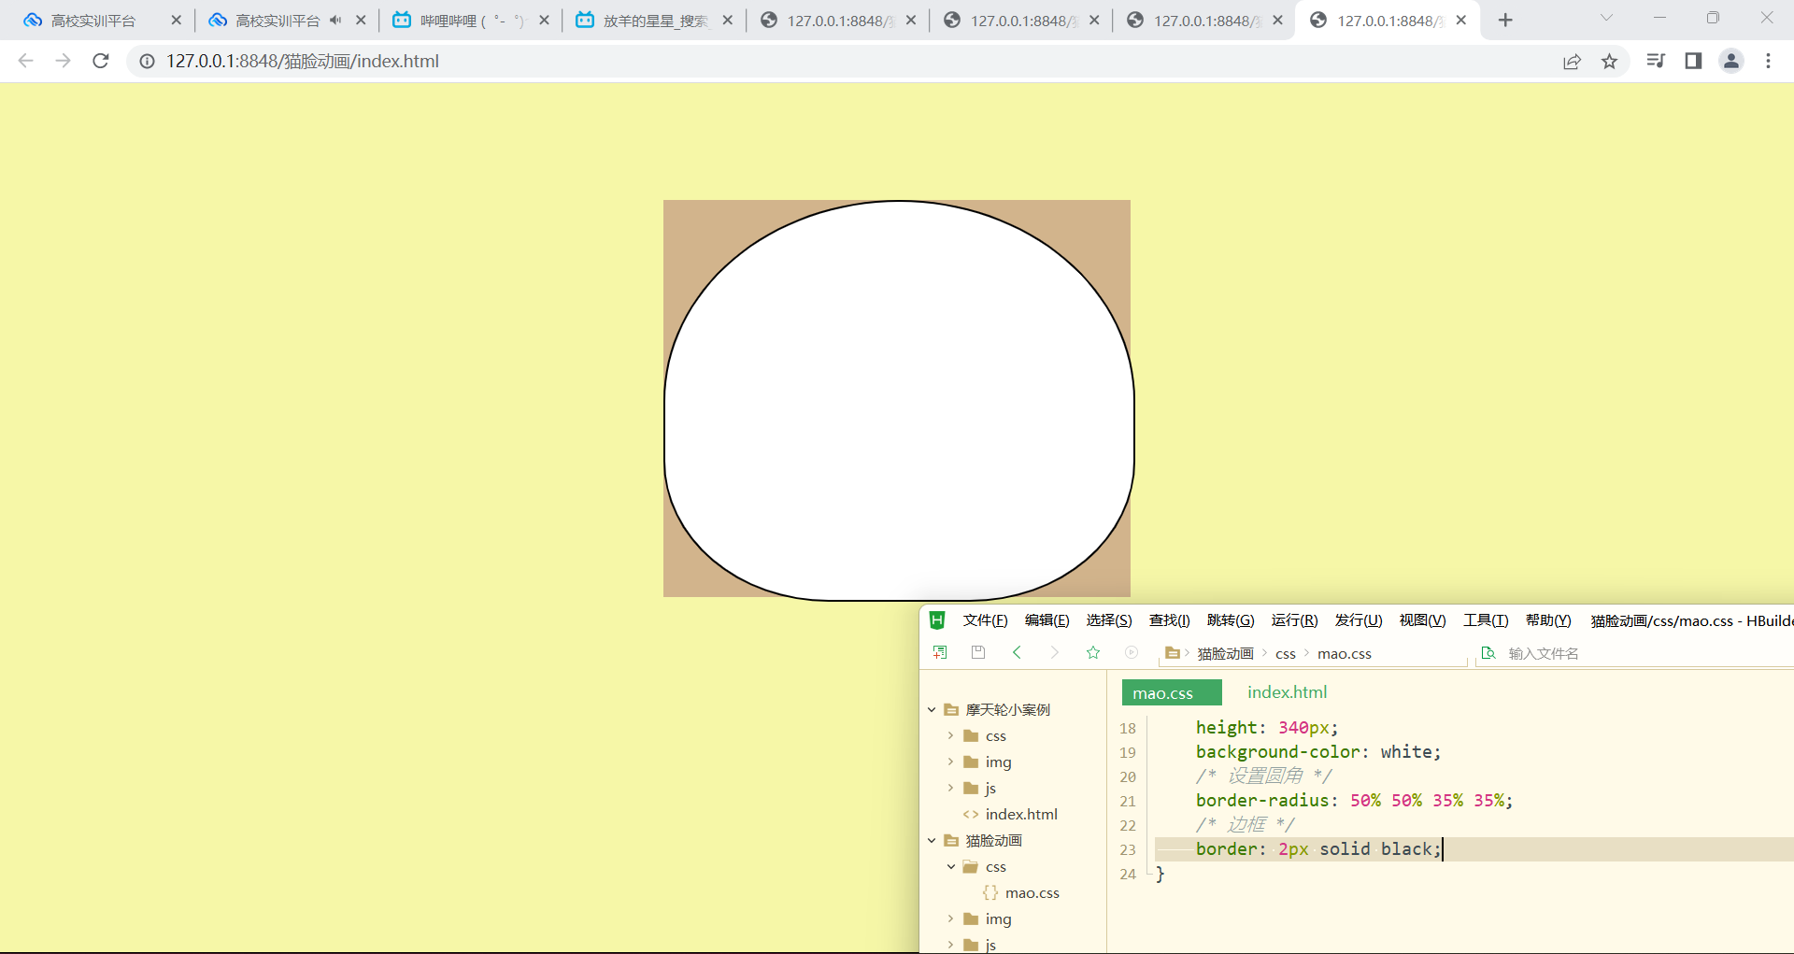
Task: Click mao.css in breadcrumb path
Action: 1345,654
